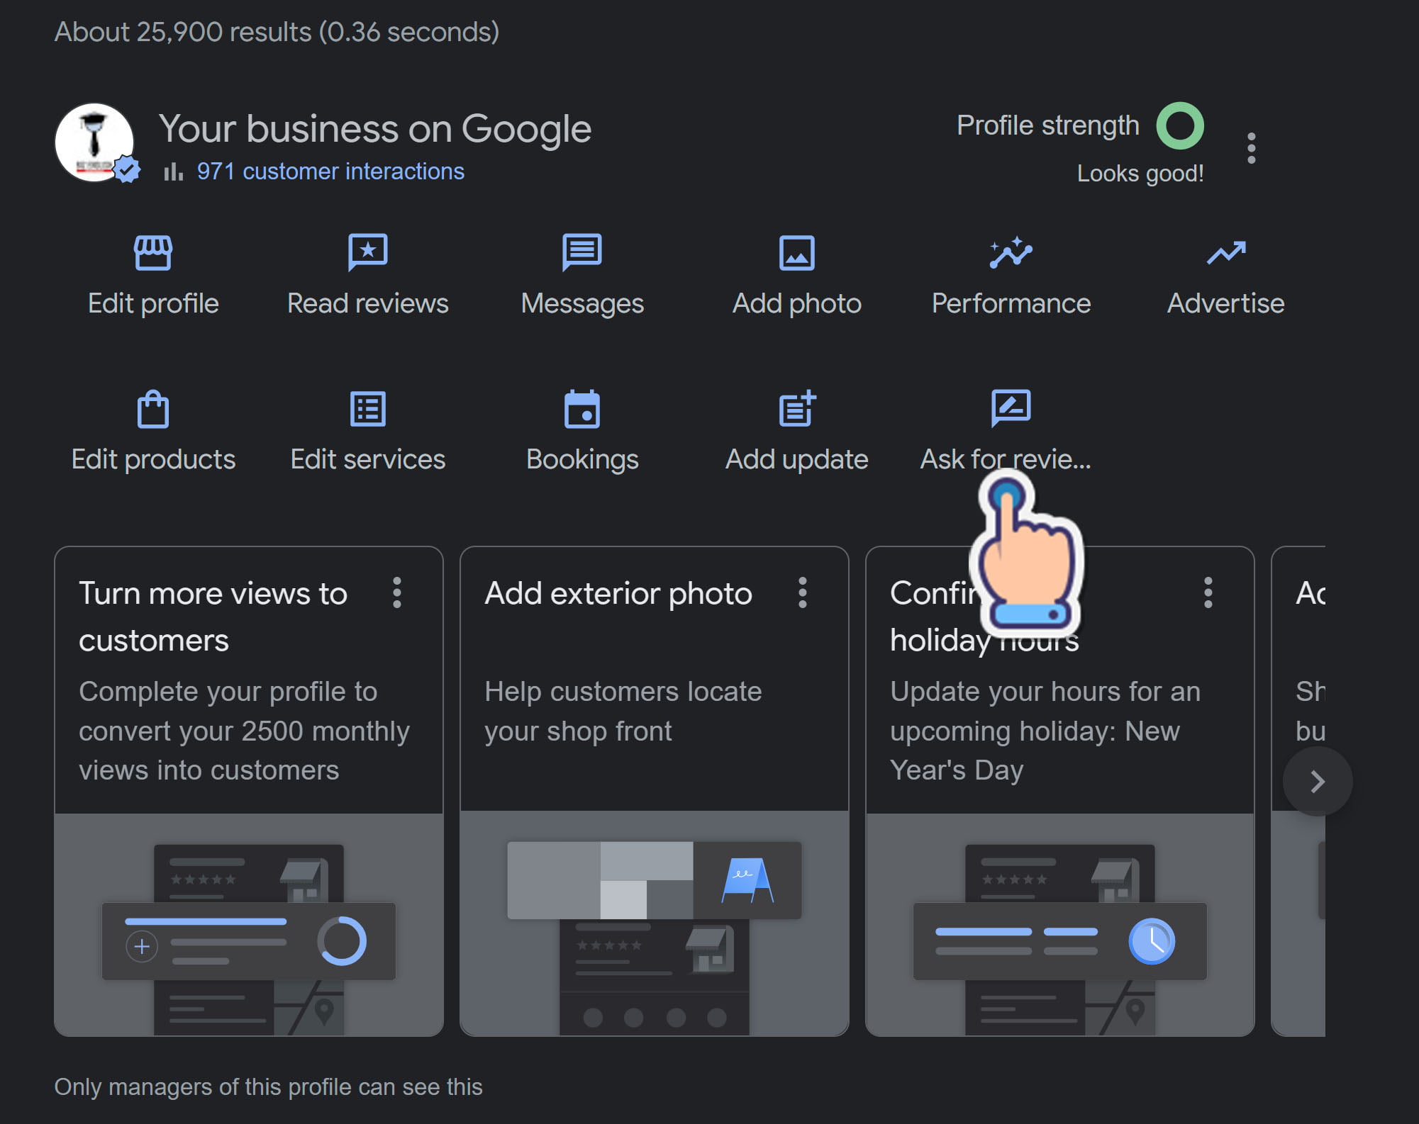Click the Help customers locate your shop front text

623,711
